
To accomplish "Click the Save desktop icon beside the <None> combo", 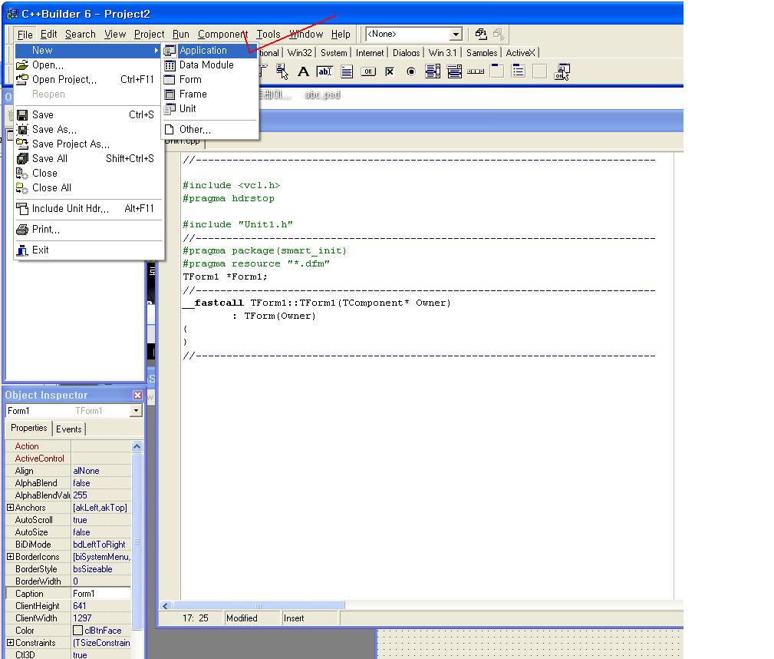I will tap(481, 34).
